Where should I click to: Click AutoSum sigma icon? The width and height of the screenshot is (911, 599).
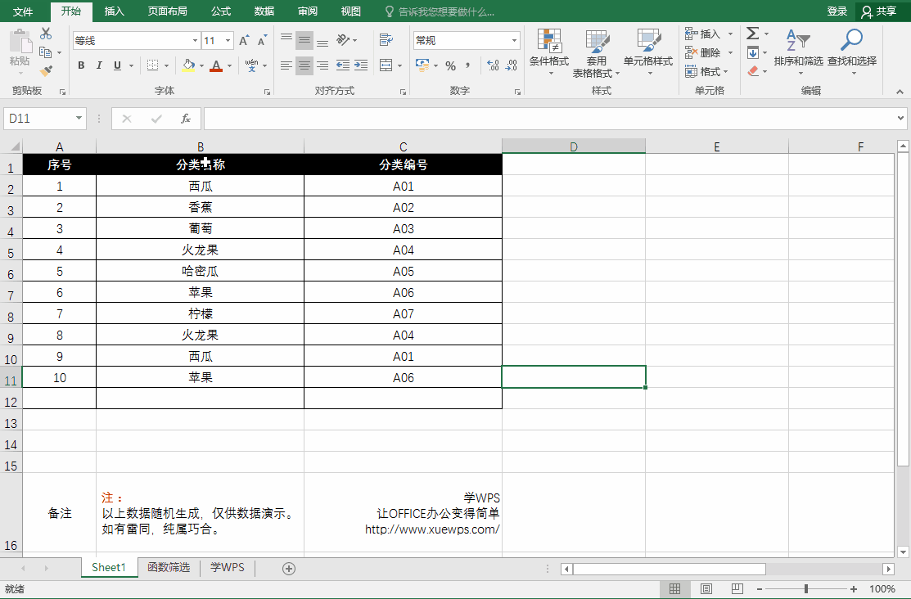(x=753, y=33)
